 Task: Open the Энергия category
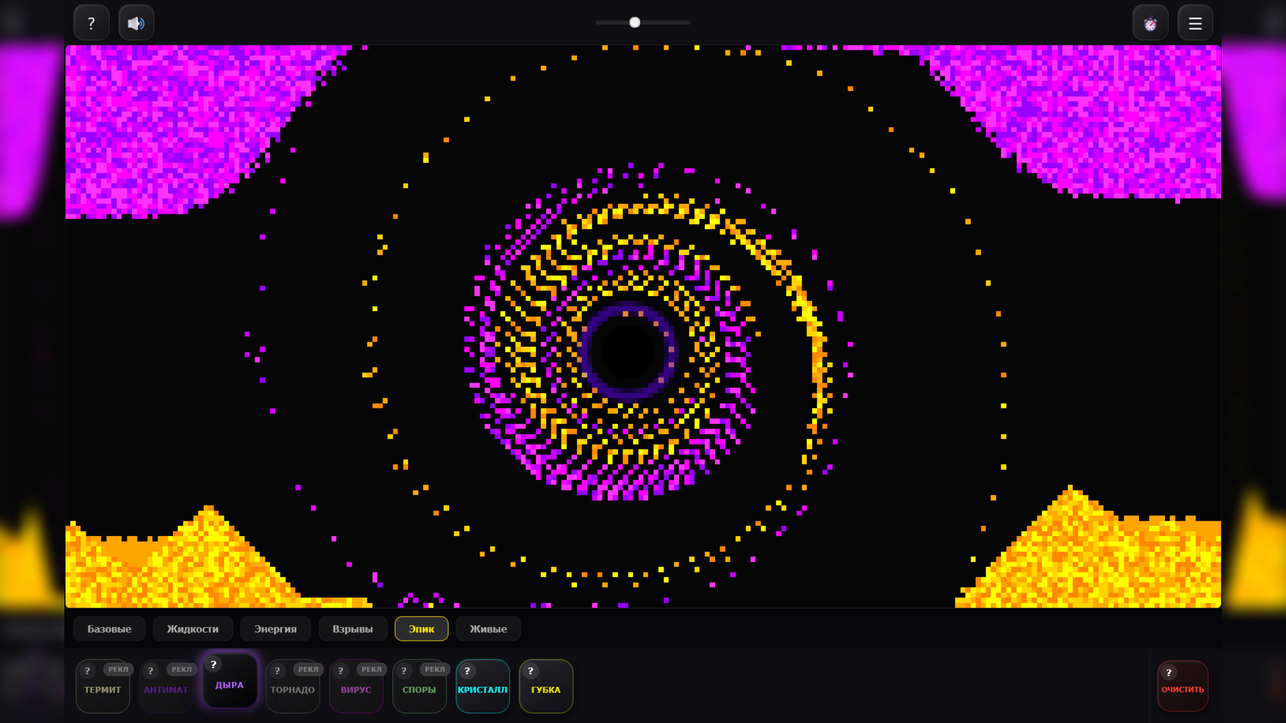click(275, 629)
